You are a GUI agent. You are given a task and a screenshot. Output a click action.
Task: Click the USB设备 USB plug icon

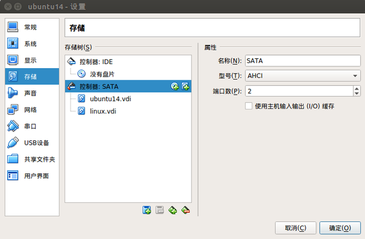[x=13, y=143]
